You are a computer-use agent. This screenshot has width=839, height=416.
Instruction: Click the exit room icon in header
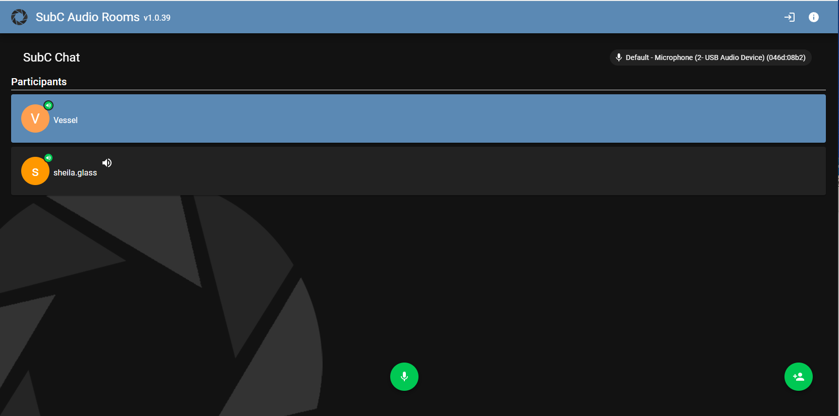tap(790, 17)
